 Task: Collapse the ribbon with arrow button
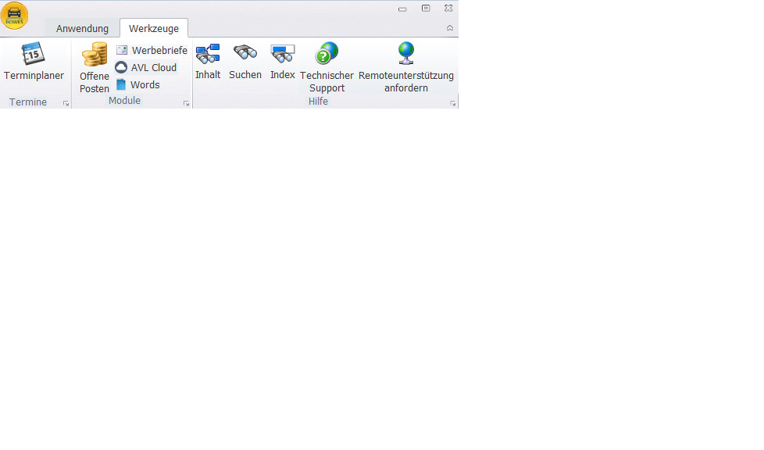450,28
